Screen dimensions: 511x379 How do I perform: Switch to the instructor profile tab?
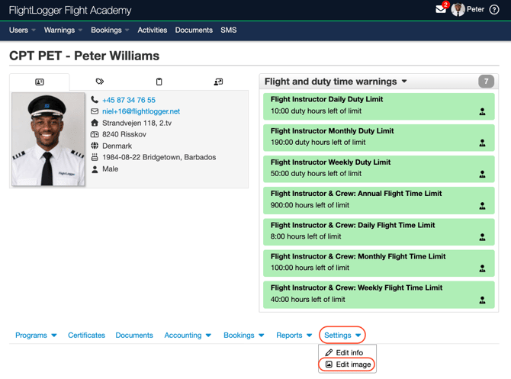[x=218, y=82]
